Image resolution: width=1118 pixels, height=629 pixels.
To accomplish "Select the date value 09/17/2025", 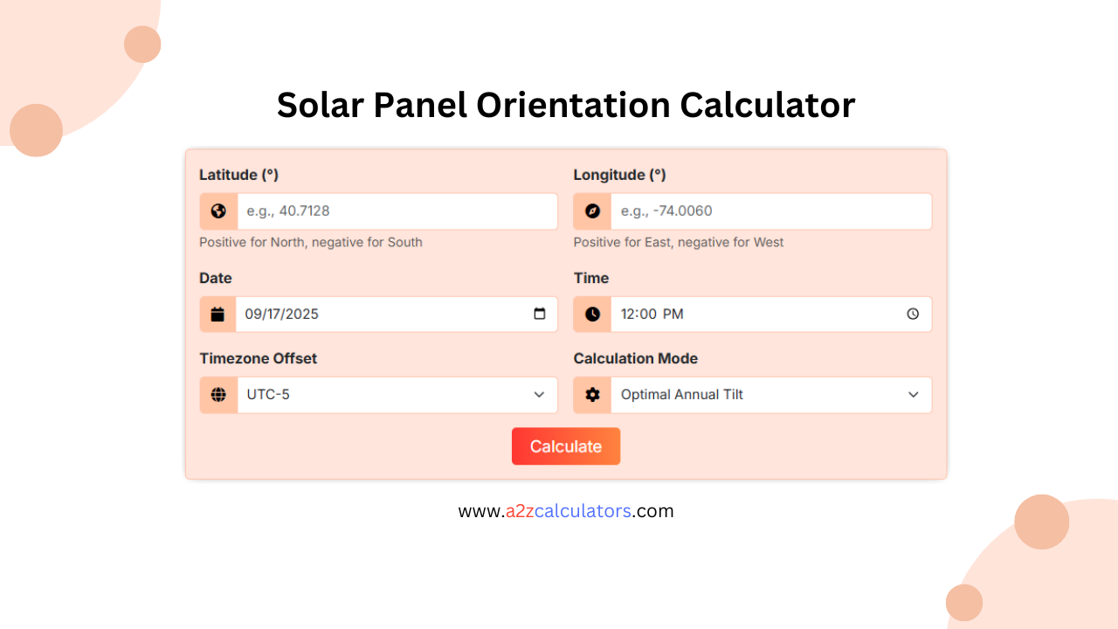I will tap(290, 314).
